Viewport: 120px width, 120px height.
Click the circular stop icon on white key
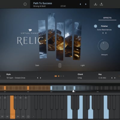tap(28, 116)
